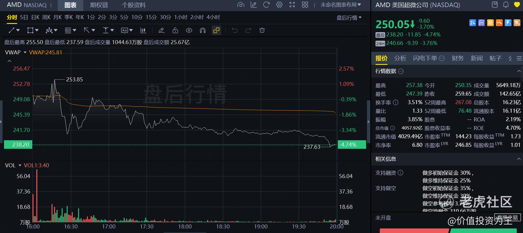Toggle drawing visibility eye icon
Screen dimensions: 523x233
pos(189,30)
